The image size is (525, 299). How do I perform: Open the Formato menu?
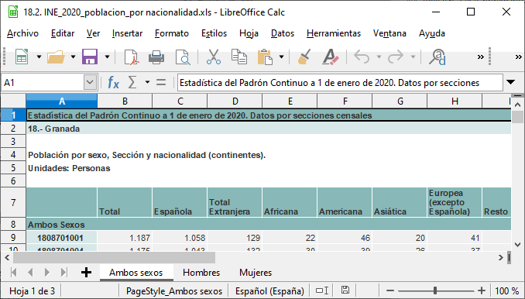[172, 33]
